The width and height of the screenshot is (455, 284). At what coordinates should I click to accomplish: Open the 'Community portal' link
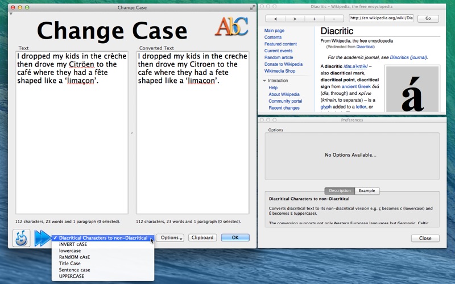(x=286, y=101)
